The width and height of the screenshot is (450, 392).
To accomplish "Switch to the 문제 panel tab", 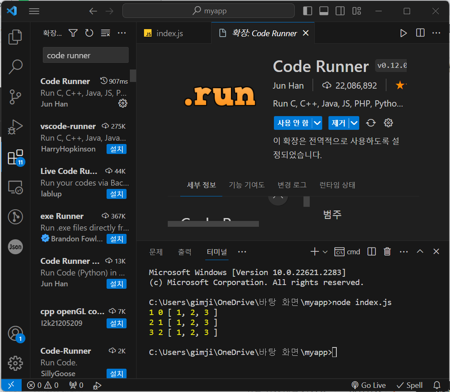I will click(x=156, y=252).
